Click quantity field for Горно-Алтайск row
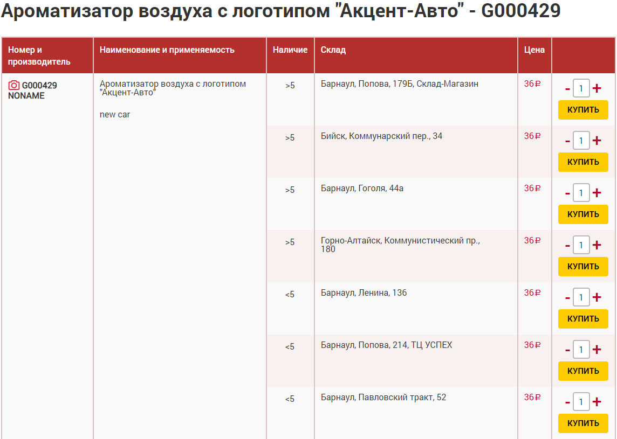 point(581,245)
